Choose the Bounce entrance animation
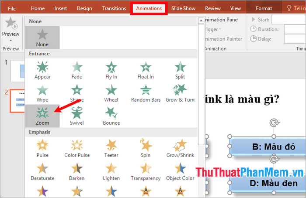This screenshot has width=306, height=198. coord(111,115)
